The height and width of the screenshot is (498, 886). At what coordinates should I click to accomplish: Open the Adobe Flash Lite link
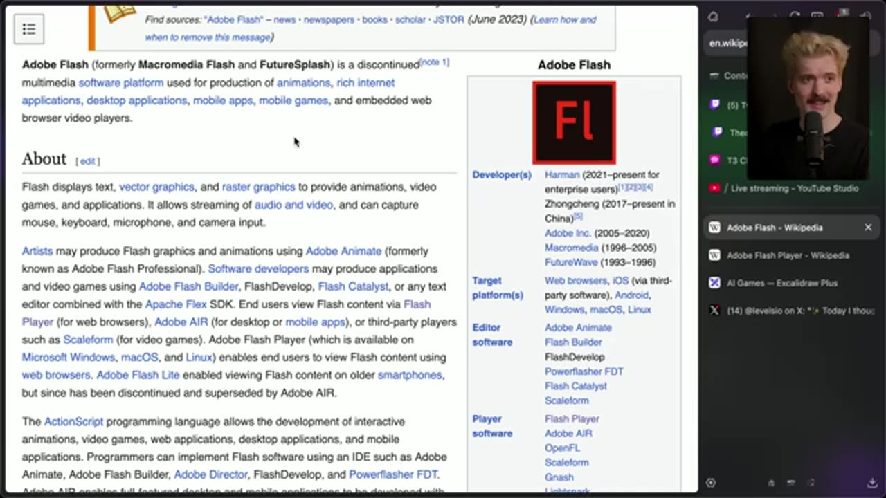click(x=138, y=375)
